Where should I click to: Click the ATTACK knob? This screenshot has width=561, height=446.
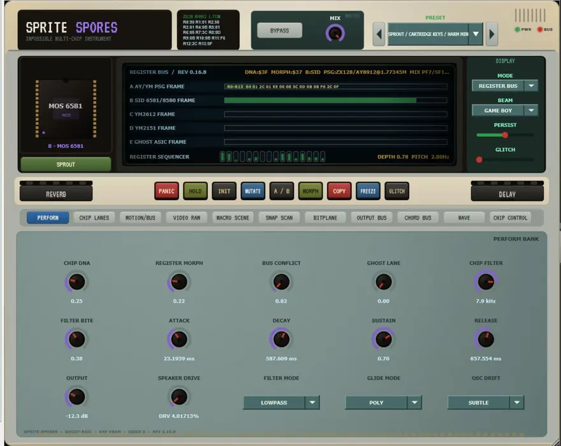(x=179, y=340)
